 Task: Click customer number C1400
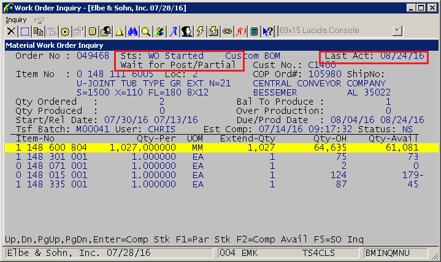[x=322, y=65]
